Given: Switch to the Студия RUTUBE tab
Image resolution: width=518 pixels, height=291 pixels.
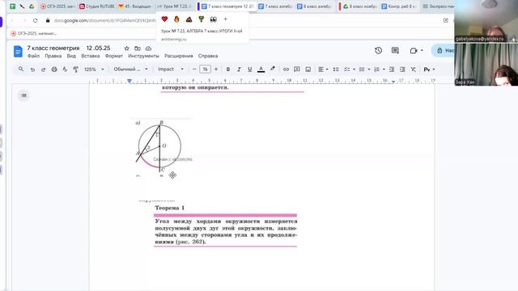Looking at the screenshot, I should click(97, 6).
